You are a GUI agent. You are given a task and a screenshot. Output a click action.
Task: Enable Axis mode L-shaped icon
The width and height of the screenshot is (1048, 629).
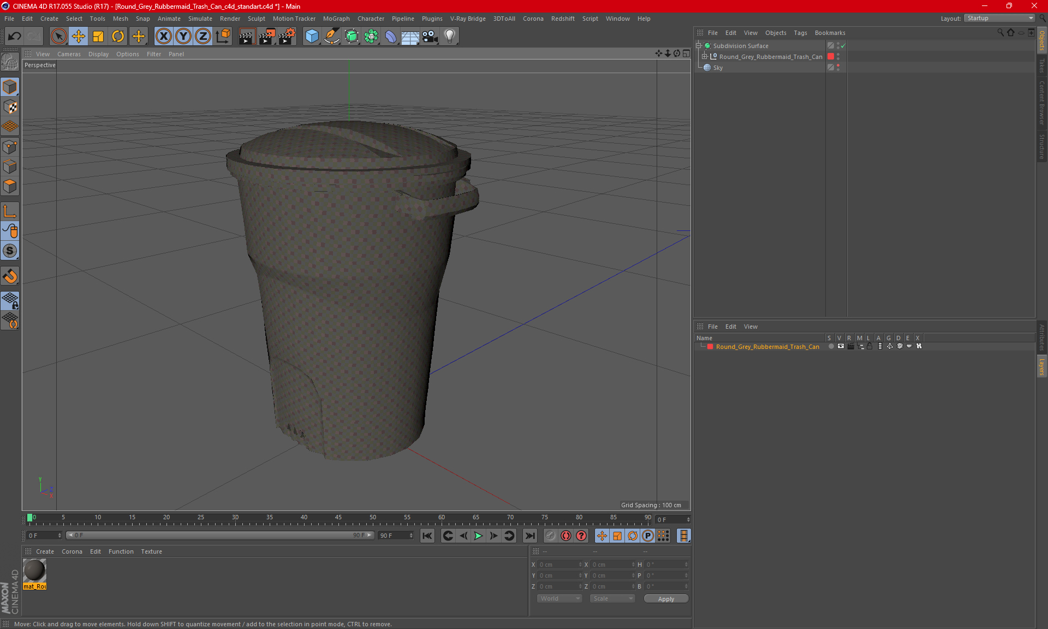click(10, 211)
